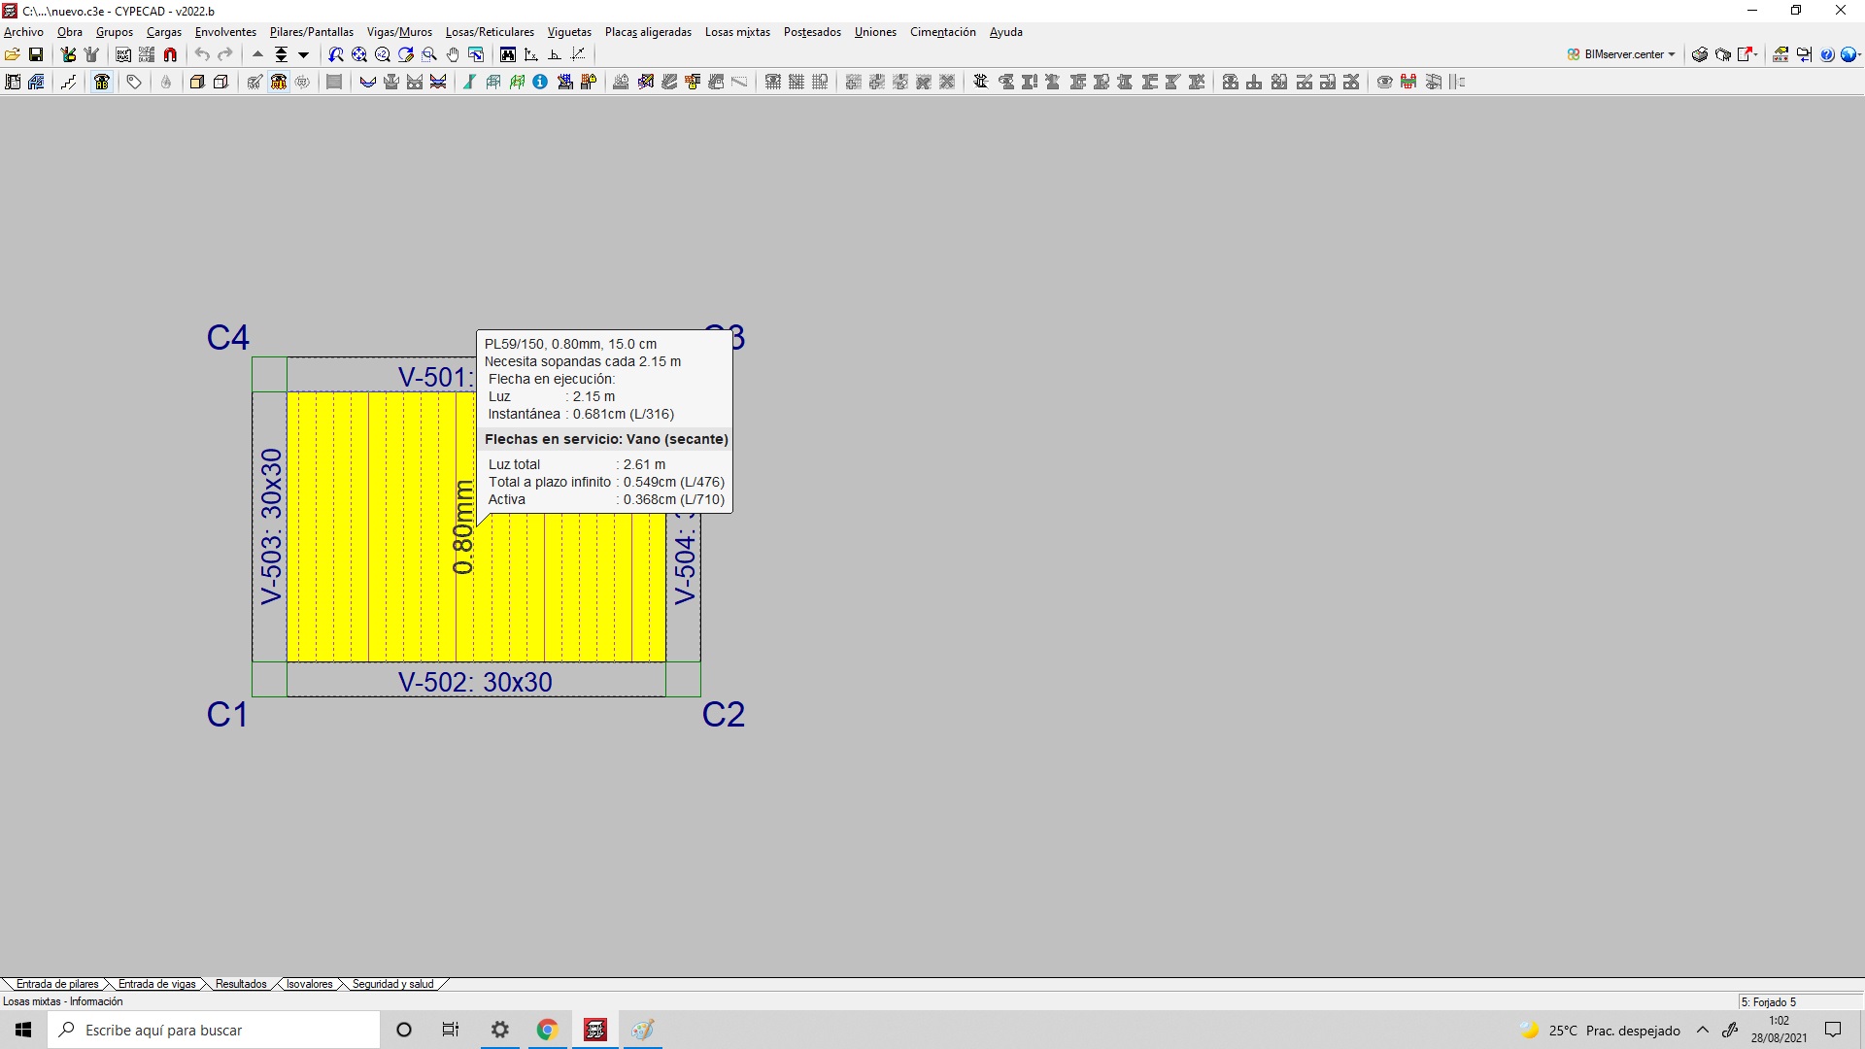Select the pan hand tool

click(x=453, y=54)
